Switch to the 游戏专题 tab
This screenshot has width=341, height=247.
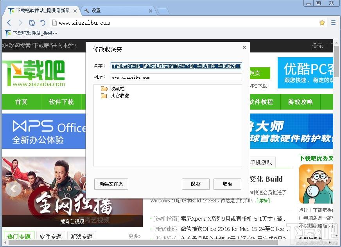coord(82,236)
